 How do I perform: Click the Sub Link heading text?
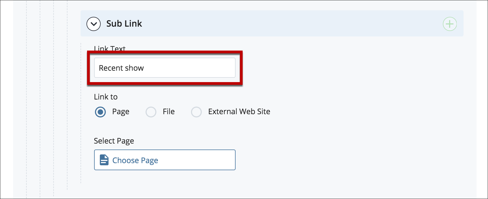(124, 24)
